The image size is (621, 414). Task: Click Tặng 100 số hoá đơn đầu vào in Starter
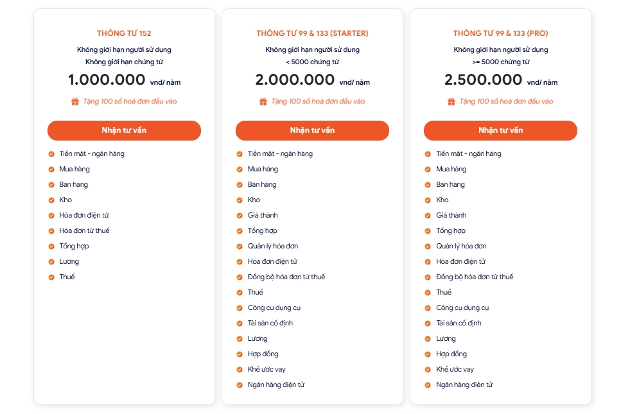tap(318, 101)
